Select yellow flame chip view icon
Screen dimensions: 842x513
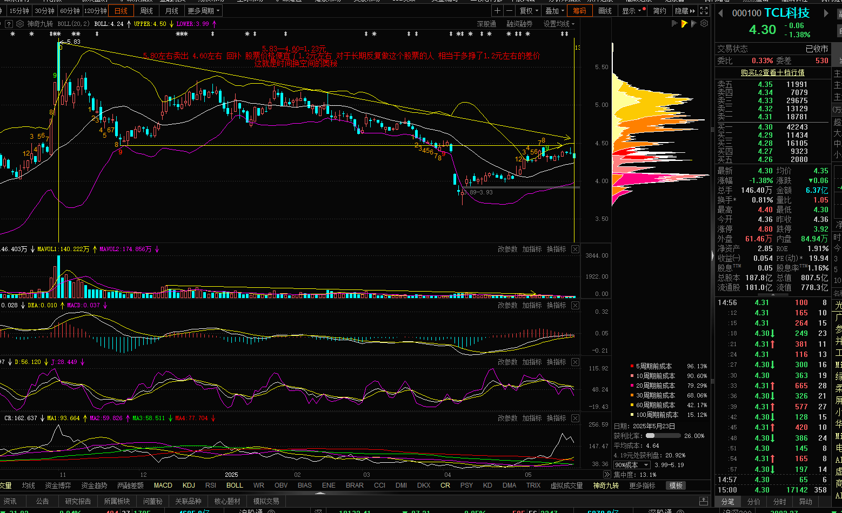tap(684, 24)
